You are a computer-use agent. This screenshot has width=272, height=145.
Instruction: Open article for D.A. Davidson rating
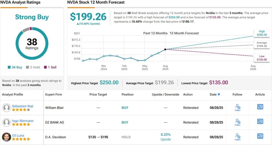point(260,136)
